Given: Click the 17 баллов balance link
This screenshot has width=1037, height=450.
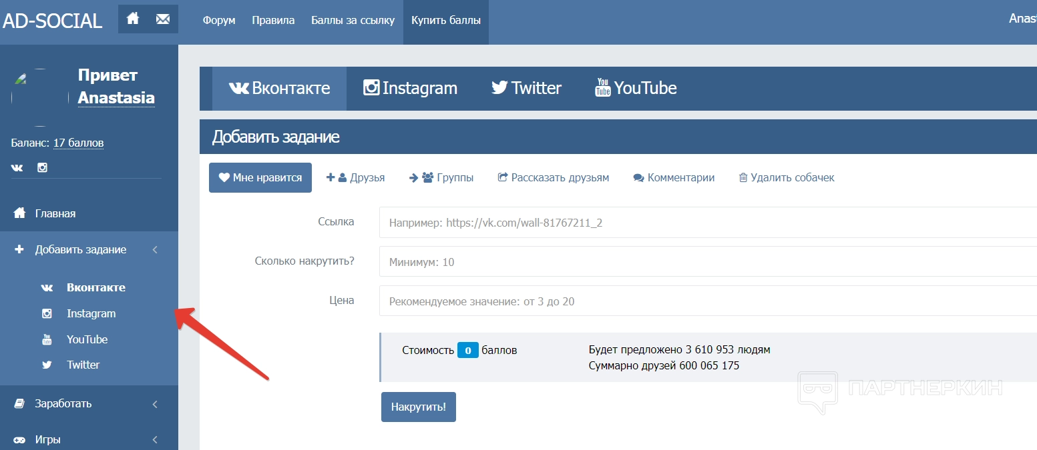Looking at the screenshot, I should [x=78, y=143].
